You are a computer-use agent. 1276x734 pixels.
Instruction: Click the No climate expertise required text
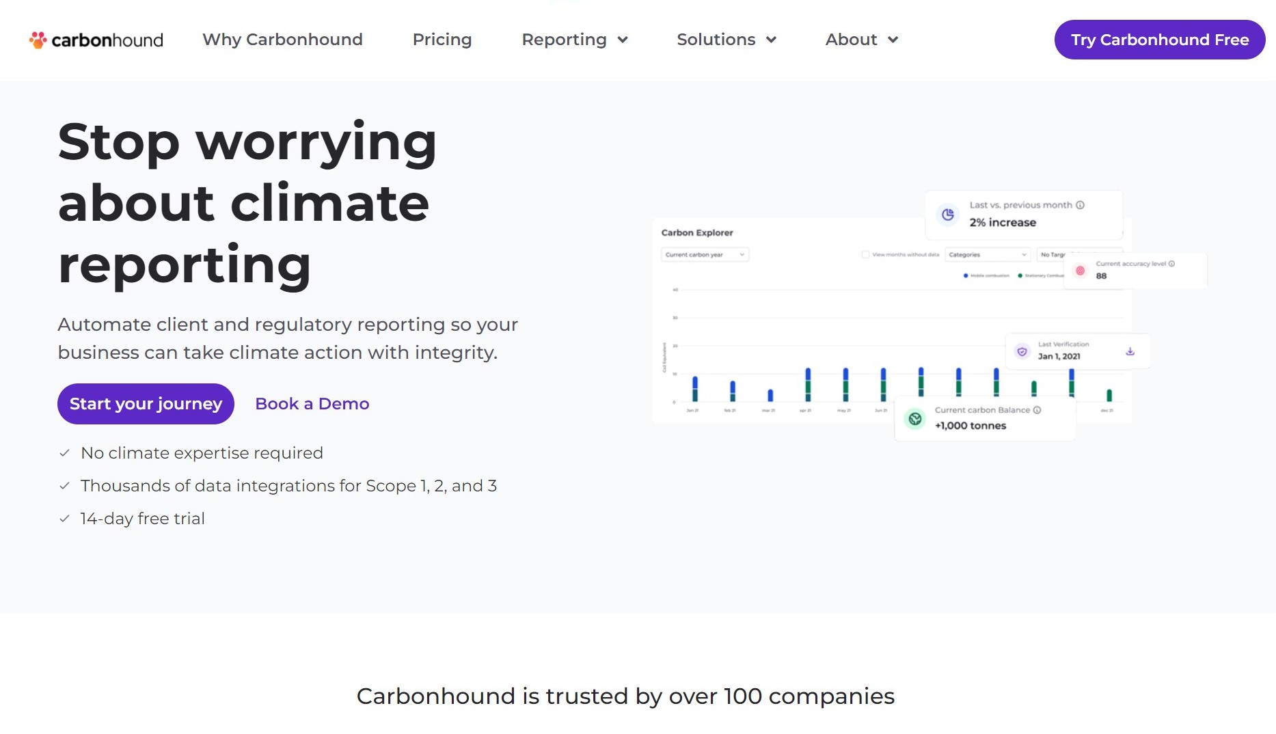click(x=202, y=453)
